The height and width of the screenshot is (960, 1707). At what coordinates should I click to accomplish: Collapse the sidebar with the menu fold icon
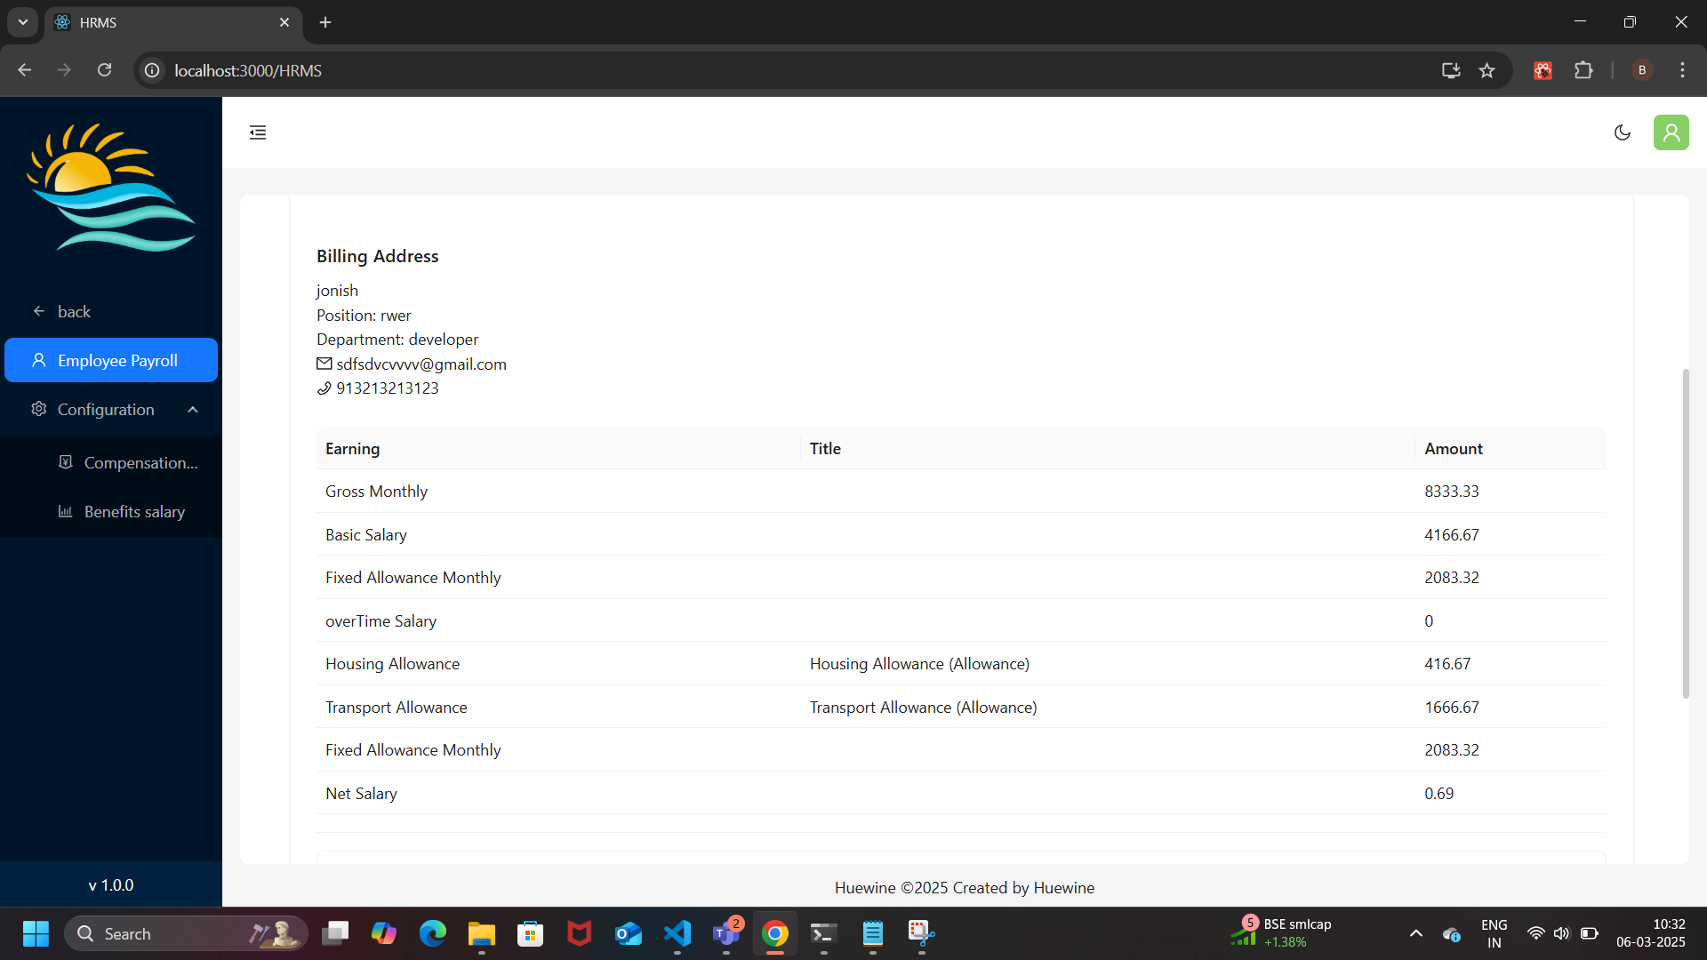pyautogui.click(x=258, y=132)
